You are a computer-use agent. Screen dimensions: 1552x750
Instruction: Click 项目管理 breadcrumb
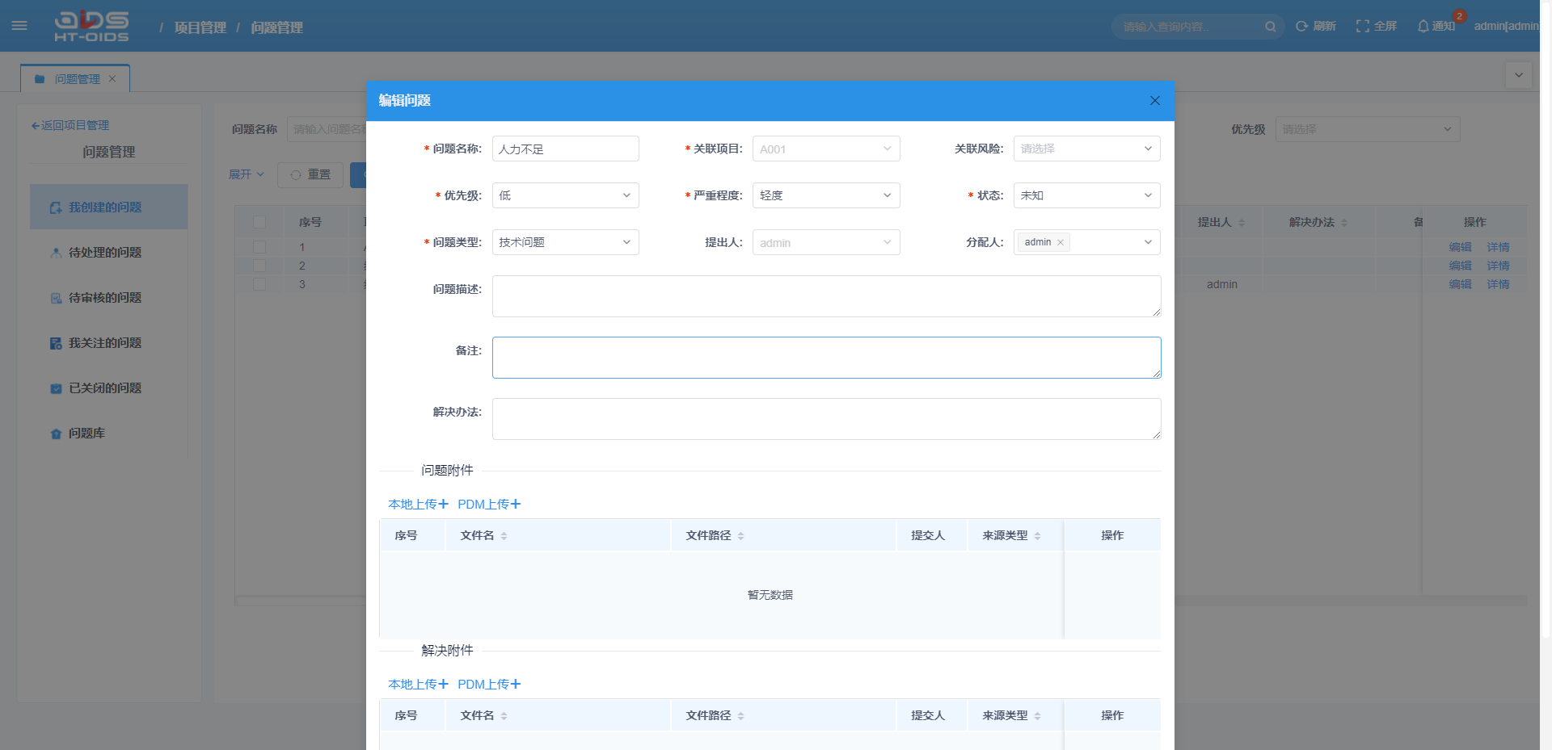200,27
